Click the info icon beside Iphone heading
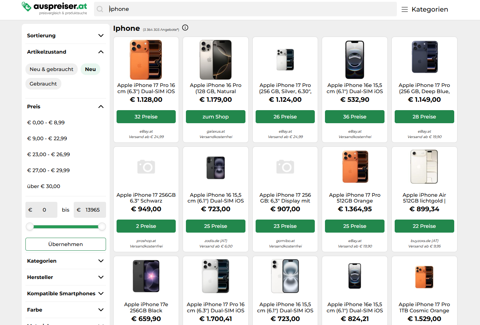This screenshot has width=480, height=325. pos(185,28)
